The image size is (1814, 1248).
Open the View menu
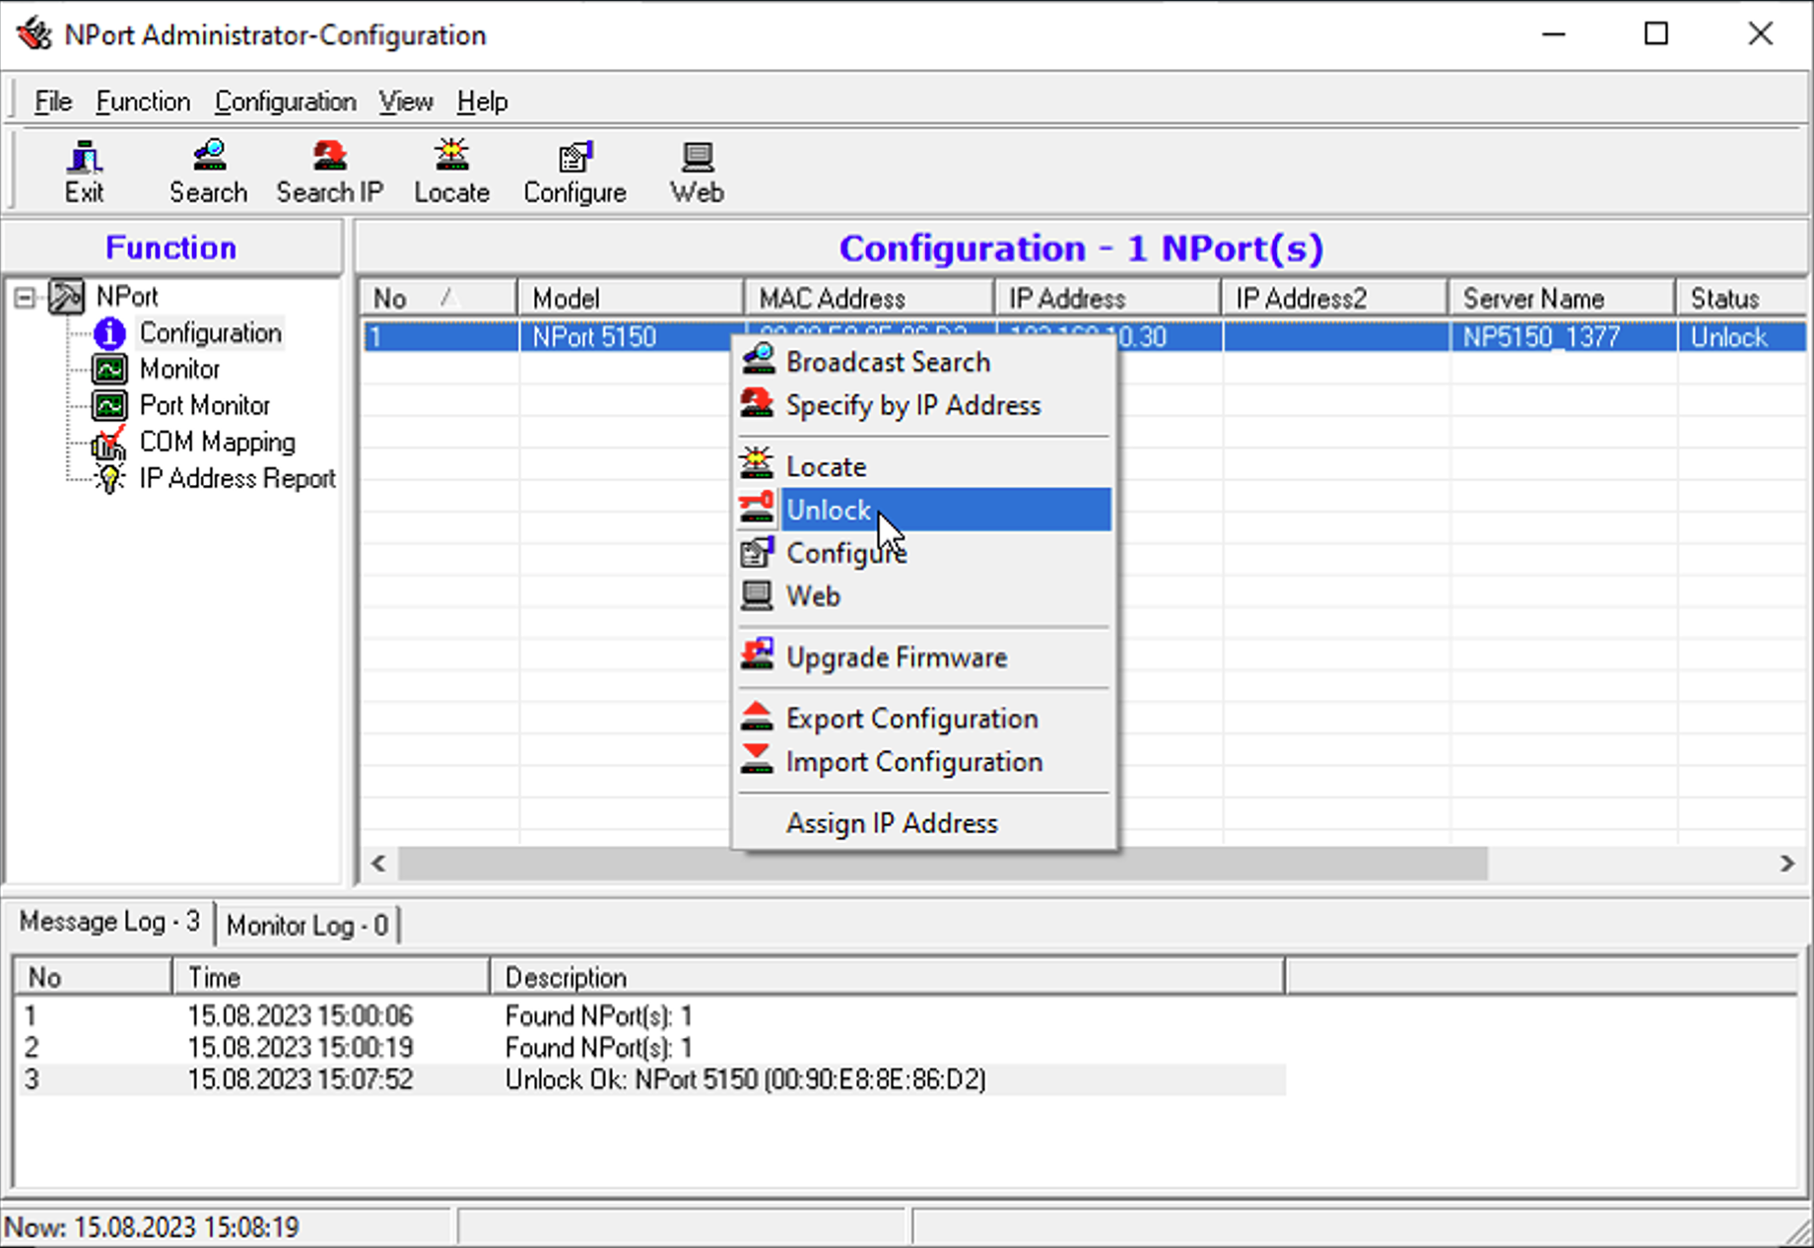click(406, 102)
